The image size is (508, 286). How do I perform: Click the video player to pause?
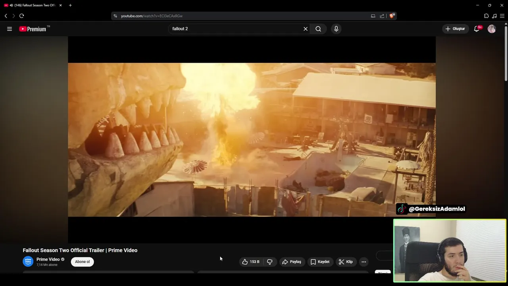pyautogui.click(x=252, y=139)
